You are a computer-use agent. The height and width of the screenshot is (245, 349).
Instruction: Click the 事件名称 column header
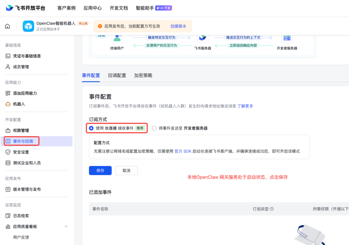tap(100, 209)
